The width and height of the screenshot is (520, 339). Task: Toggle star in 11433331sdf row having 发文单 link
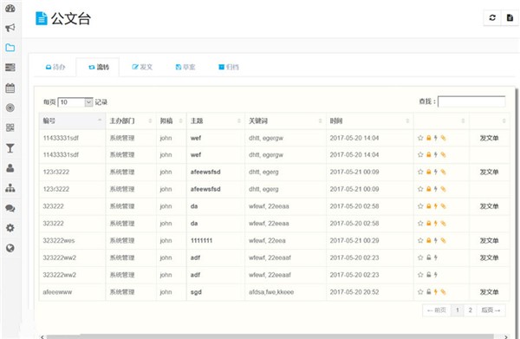[x=420, y=138]
